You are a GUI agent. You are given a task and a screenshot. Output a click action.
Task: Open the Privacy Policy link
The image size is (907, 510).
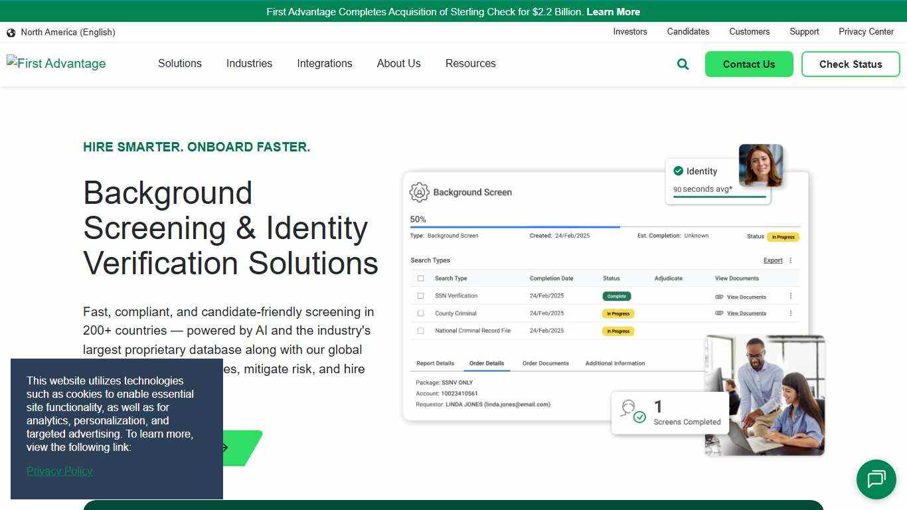pos(59,471)
